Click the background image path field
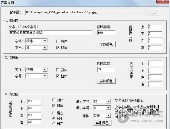Viewport: 170px width, 129px height. [86, 12]
